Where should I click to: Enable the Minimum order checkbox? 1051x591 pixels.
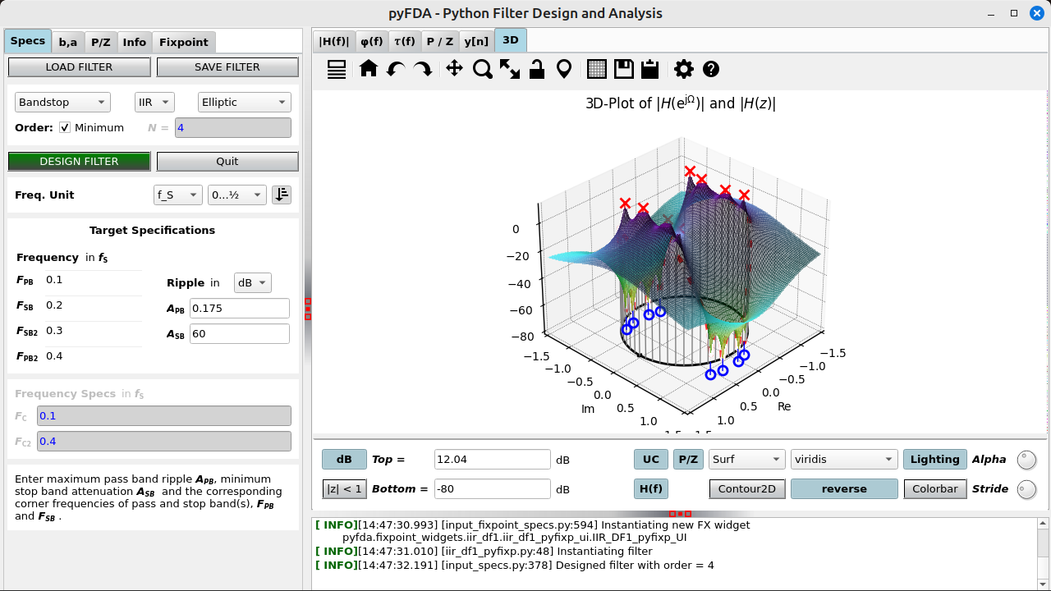tap(65, 127)
